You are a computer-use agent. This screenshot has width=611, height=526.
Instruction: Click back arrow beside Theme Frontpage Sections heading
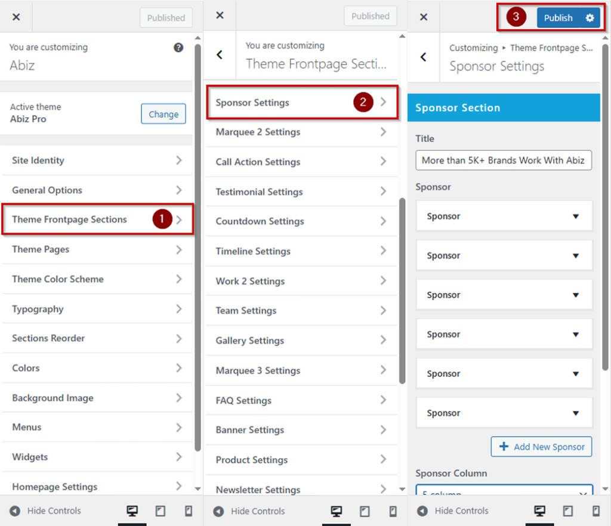click(x=220, y=55)
